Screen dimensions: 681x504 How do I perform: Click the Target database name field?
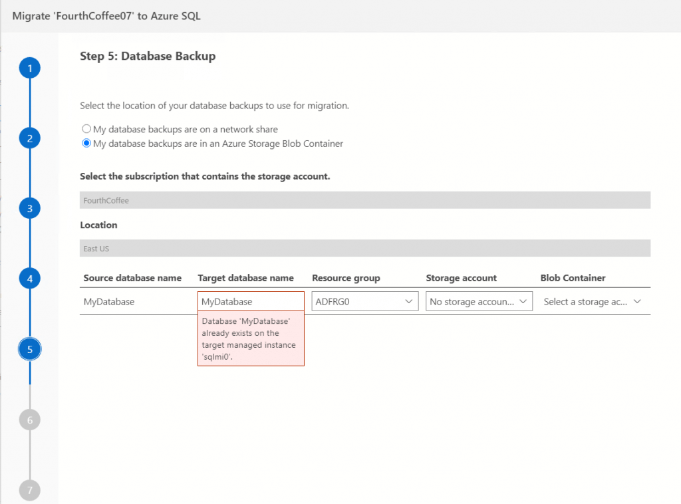[251, 302]
